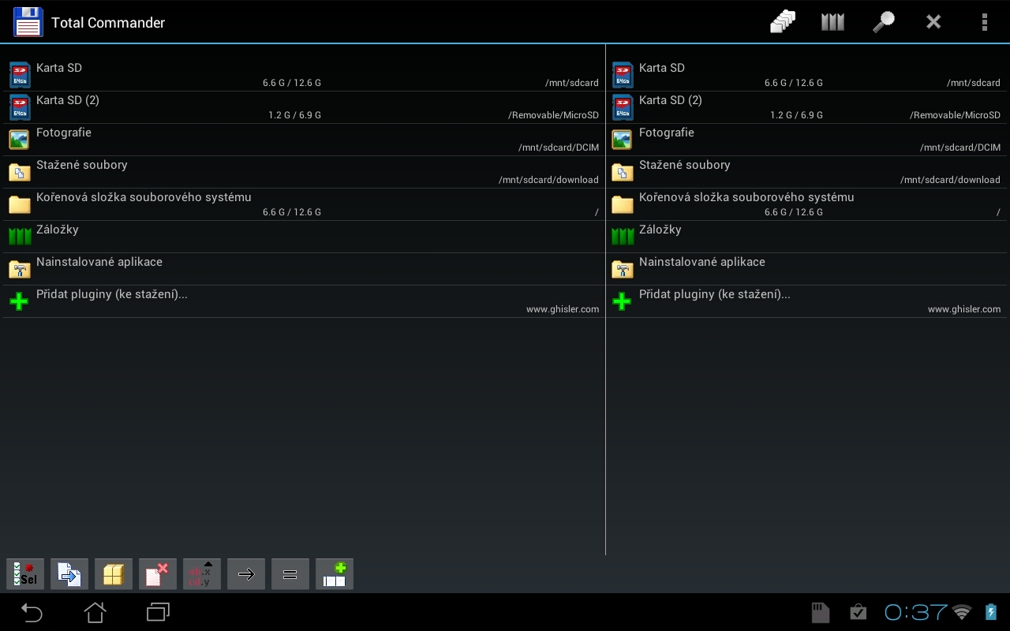The height and width of the screenshot is (631, 1010).
Task: Click the arrow to switch panel
Action: tap(246, 574)
